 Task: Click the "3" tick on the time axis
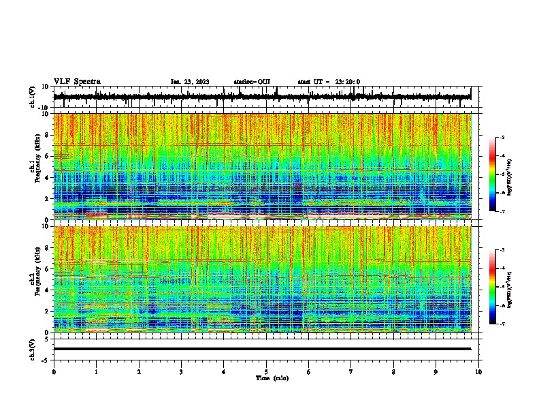[x=181, y=372]
